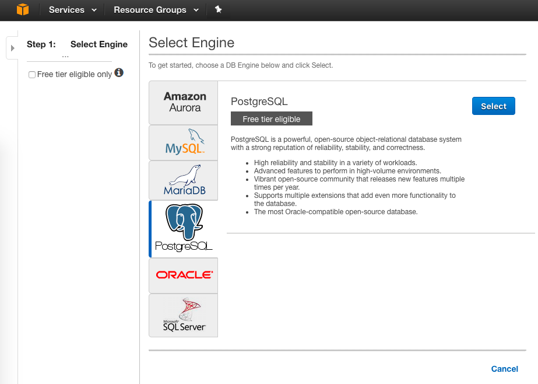The image size is (538, 384).
Task: Select the Microsoft SQL Server engine tile
Action: [184, 315]
